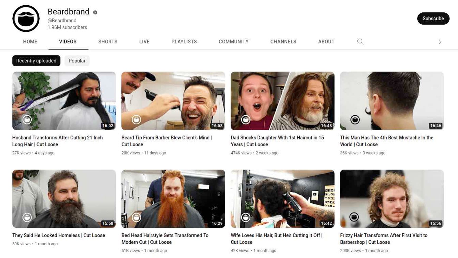The height and width of the screenshot is (258, 458).
Task: Click title 'Husband Transforms After Cutting 21 Inch Long Hair'
Action: point(57,141)
